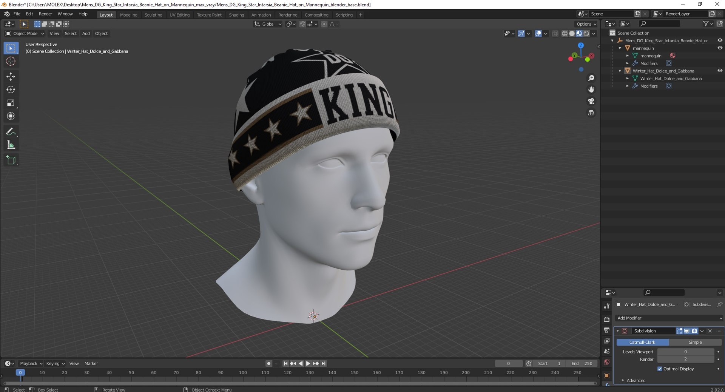This screenshot has width=725, height=392.
Task: Select the Simple subdivision type button
Action: [695, 342]
